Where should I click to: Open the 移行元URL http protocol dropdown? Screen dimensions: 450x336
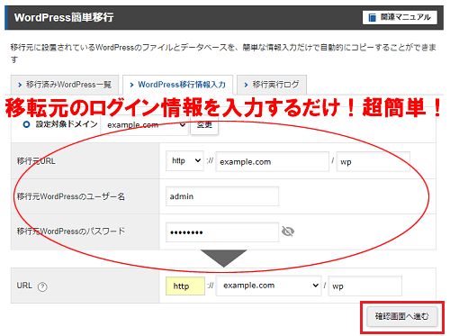pos(184,161)
